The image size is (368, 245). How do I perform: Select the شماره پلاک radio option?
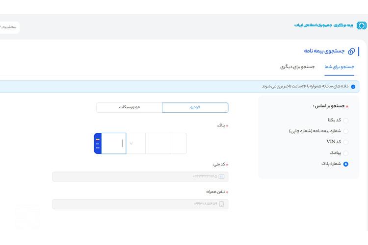click(x=346, y=164)
